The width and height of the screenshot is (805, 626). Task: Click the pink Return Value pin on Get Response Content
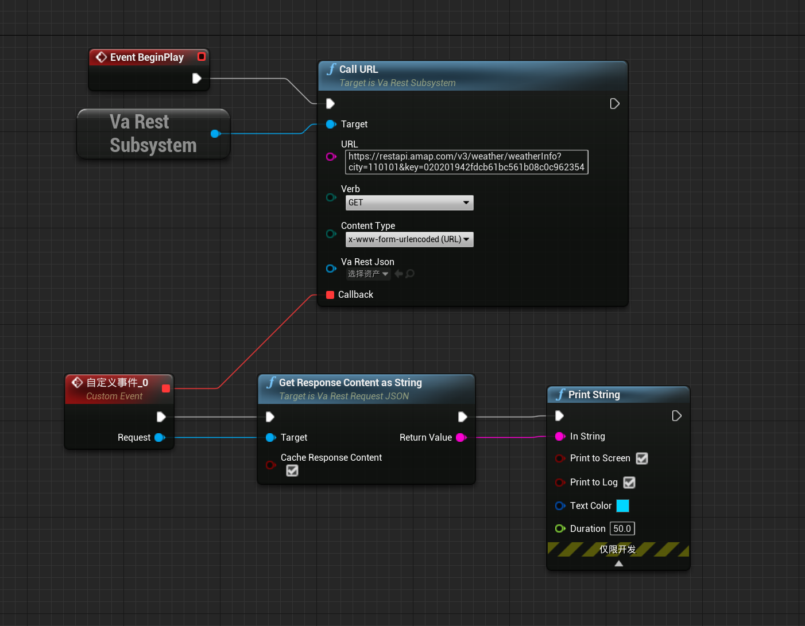[x=461, y=437]
